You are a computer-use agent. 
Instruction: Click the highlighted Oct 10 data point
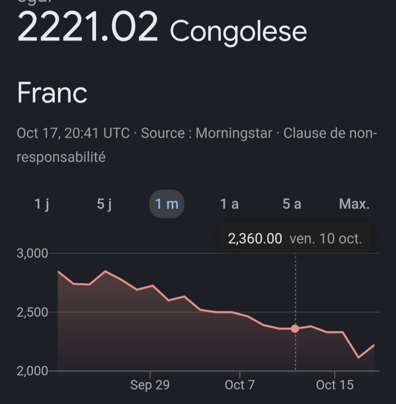click(x=295, y=329)
